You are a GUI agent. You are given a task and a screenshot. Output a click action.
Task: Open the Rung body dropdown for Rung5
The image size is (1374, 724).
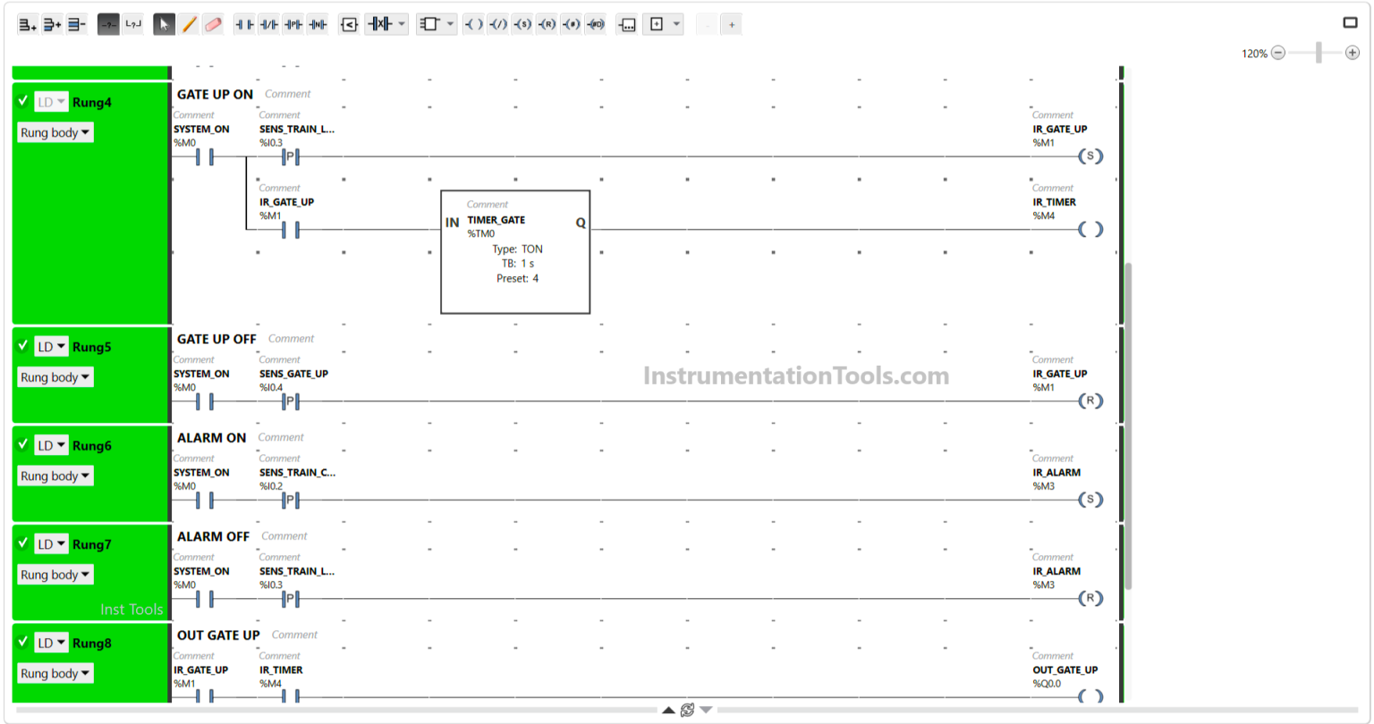[55, 377]
